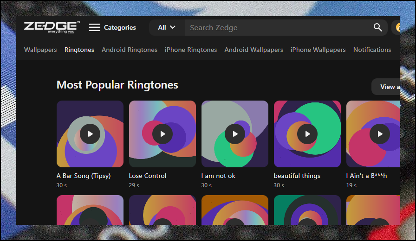Open the All filter dropdown
This screenshot has width=416, height=241.
(167, 27)
